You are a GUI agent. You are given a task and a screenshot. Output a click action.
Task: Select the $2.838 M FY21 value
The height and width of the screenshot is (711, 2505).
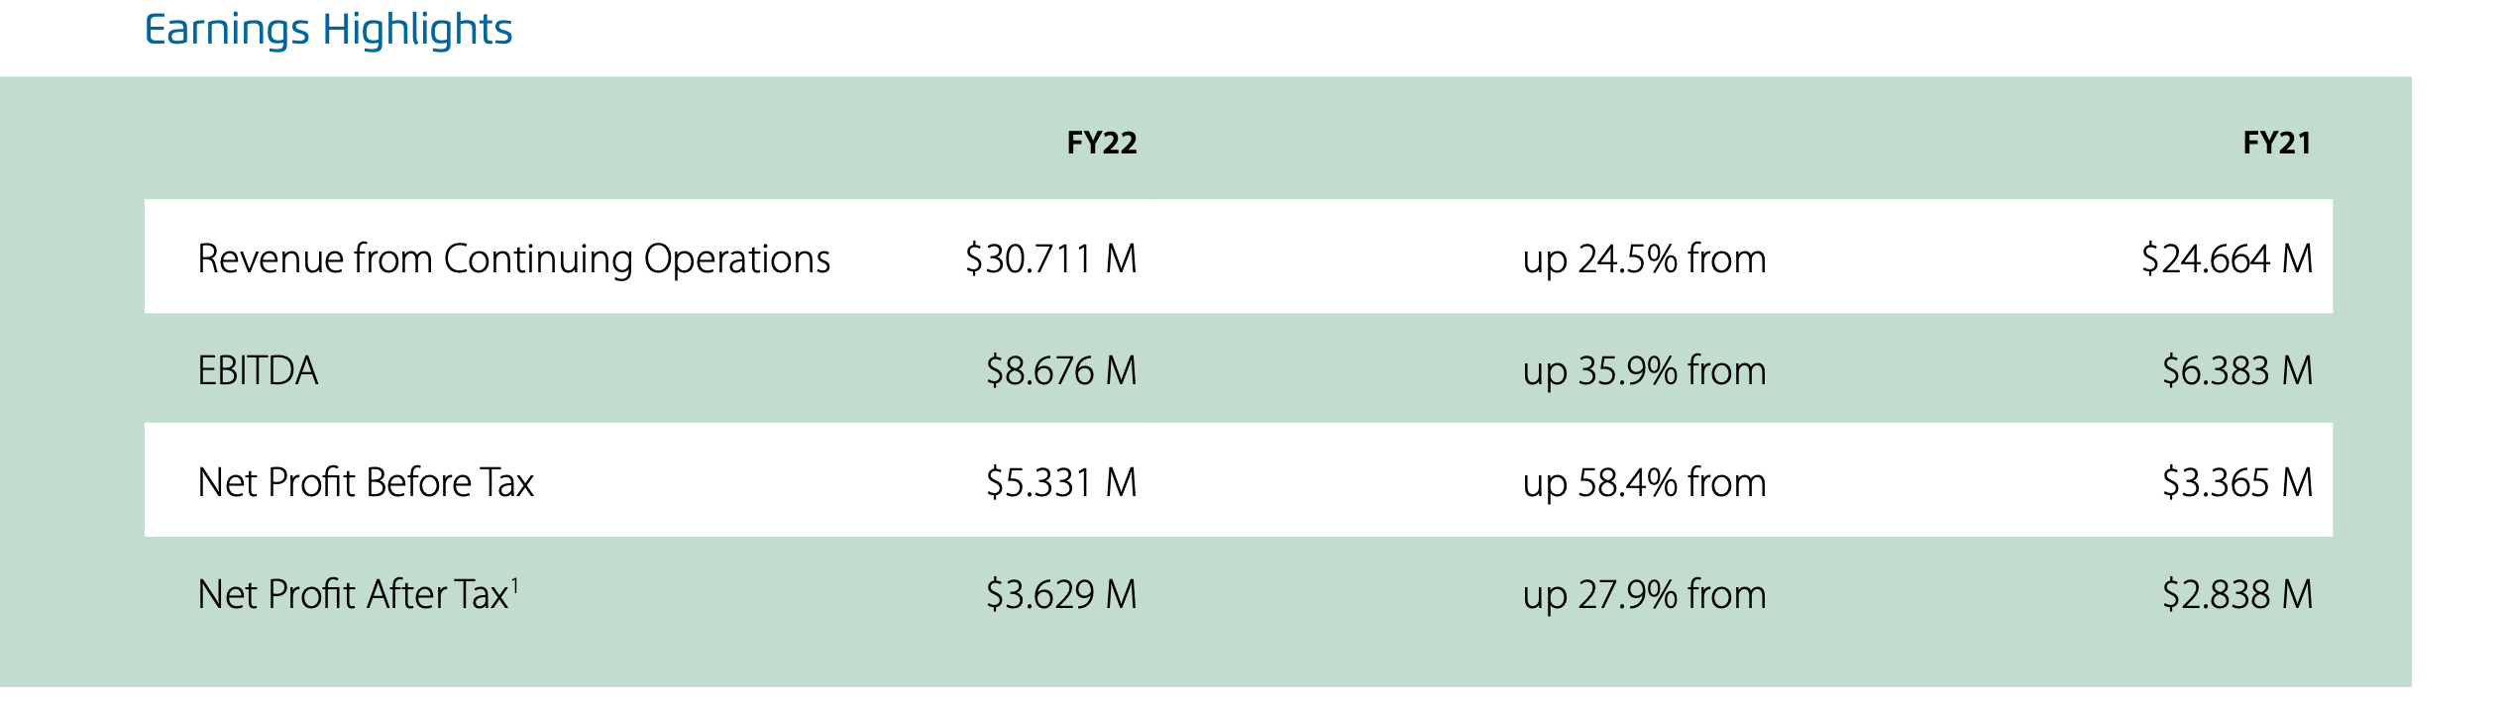click(x=2237, y=595)
